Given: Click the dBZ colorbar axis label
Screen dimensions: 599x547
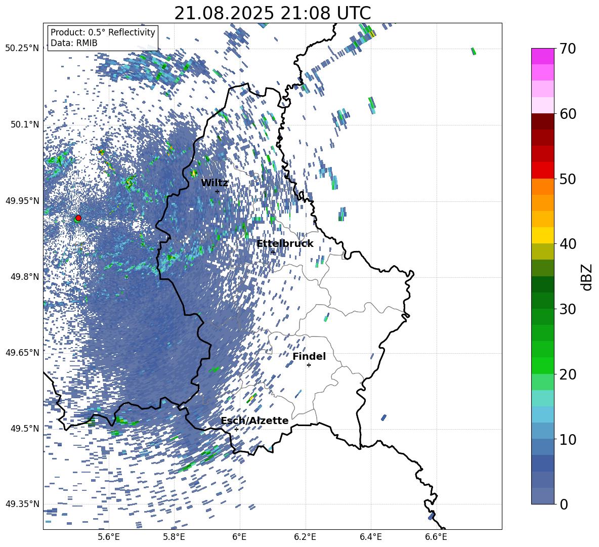Looking at the screenshot, I should (587, 277).
